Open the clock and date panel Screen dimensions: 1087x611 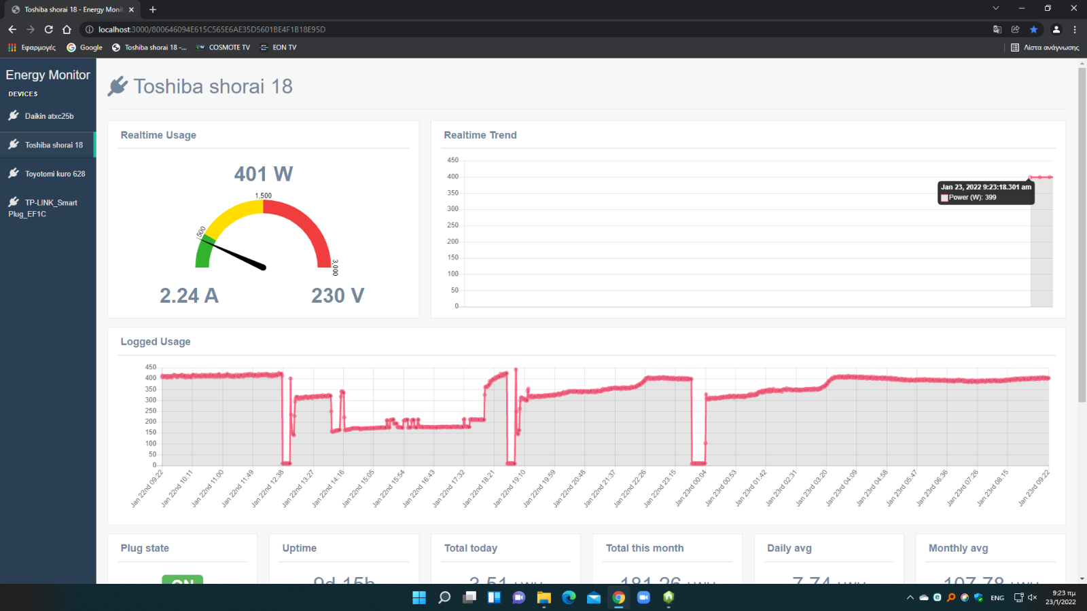1061,597
